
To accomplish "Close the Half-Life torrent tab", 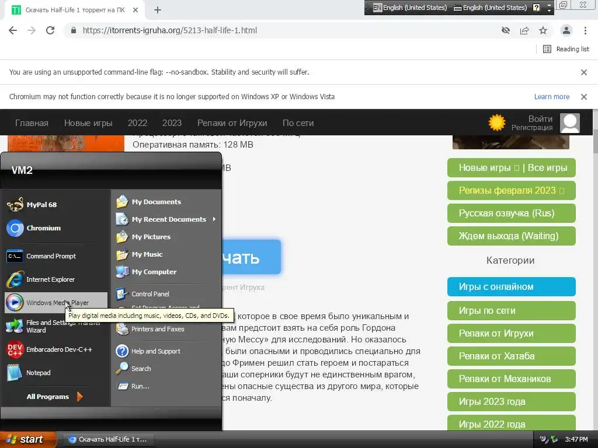I will (x=135, y=10).
